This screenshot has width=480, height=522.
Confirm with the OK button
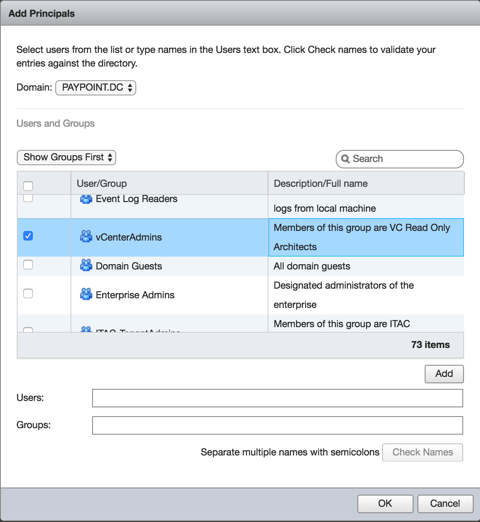pyautogui.click(x=385, y=504)
